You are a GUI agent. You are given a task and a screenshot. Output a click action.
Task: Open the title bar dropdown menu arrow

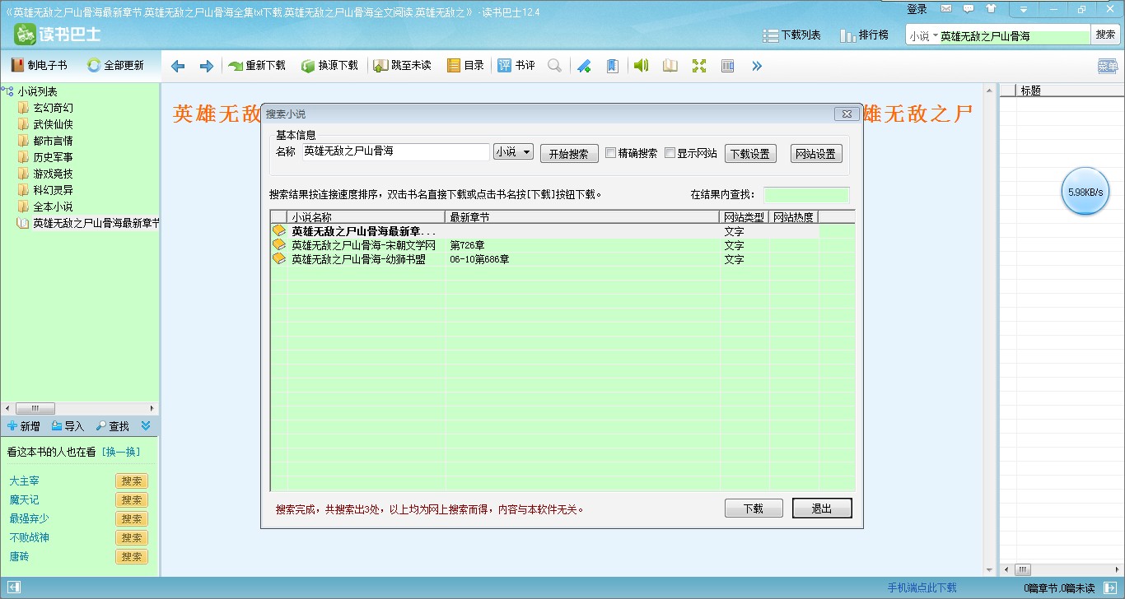pos(1023,10)
